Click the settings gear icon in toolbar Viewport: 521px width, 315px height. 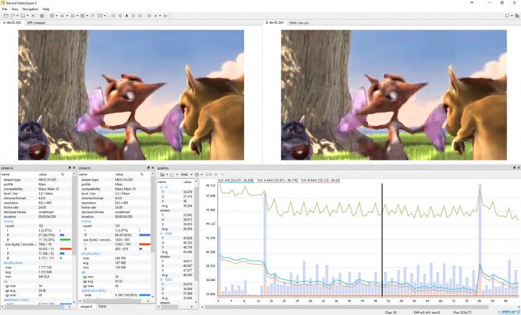tap(42, 16)
